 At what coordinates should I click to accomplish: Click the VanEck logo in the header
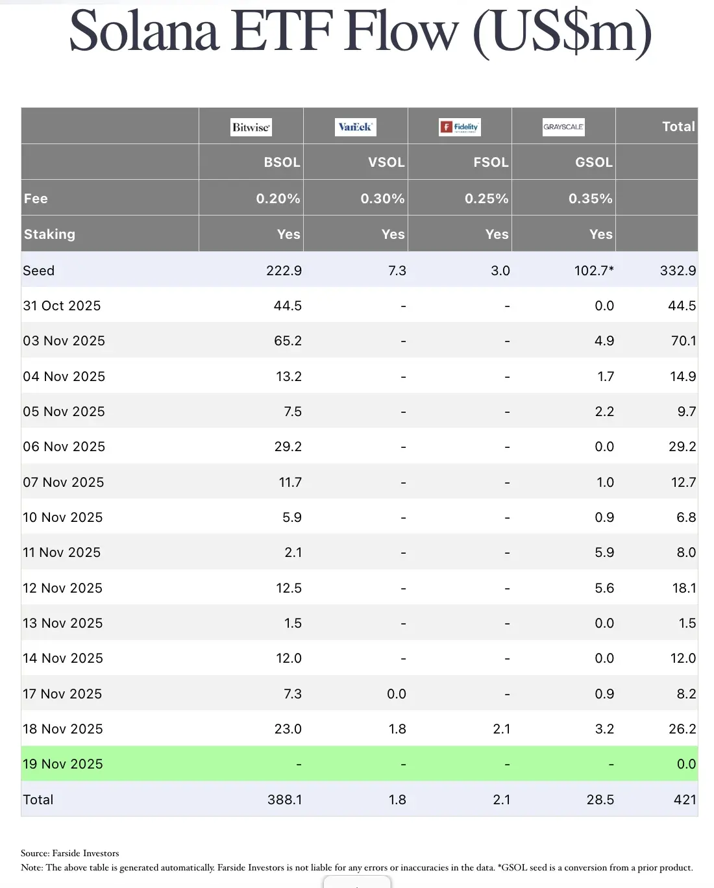coord(355,127)
